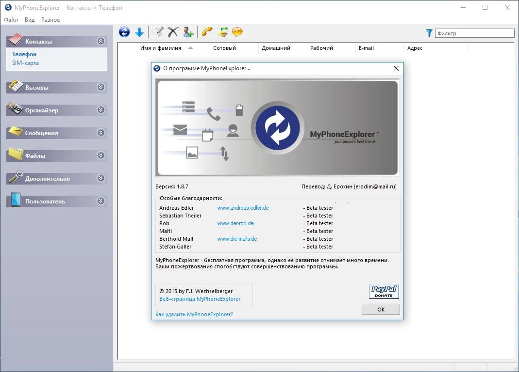This screenshot has height=372, width=519.
Task: Click the PayPal Donate button
Action: point(384,292)
